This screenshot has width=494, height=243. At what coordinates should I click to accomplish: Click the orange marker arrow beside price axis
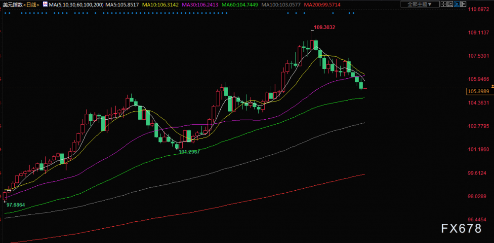click(493, 86)
